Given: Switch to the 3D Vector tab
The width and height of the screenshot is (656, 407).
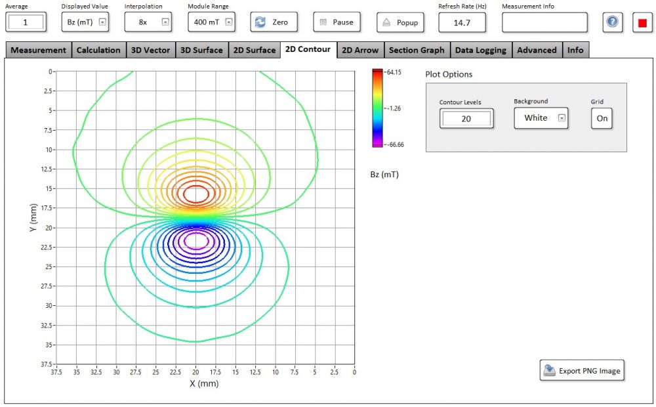Looking at the screenshot, I should tap(151, 51).
